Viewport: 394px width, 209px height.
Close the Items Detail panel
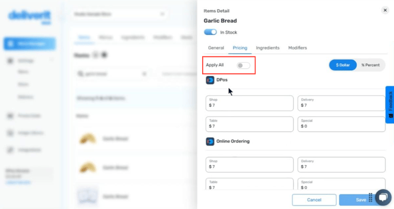pos(385,10)
